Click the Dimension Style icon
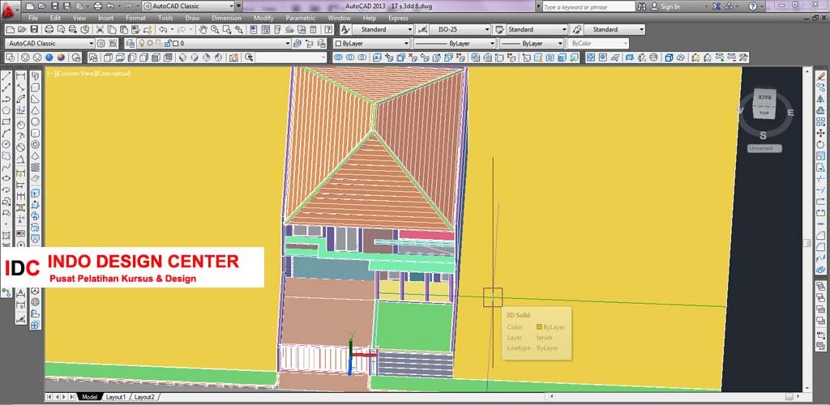The height and width of the screenshot is (405, 830). point(422,30)
